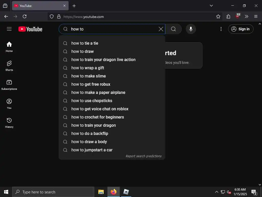Clear the search query with X icon

point(161,29)
